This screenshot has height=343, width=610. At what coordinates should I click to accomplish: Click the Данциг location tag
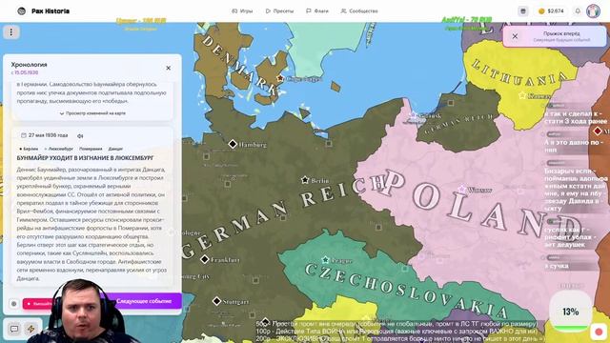(x=115, y=149)
